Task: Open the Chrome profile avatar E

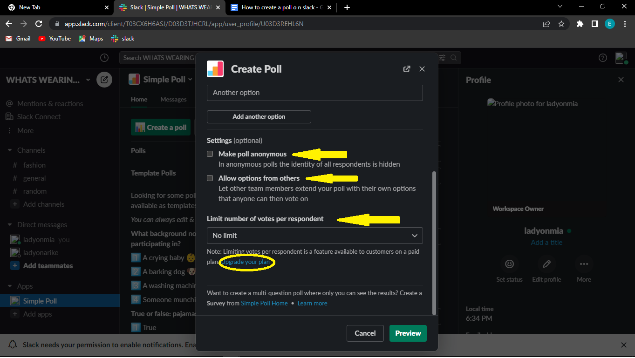Action: 610,24
